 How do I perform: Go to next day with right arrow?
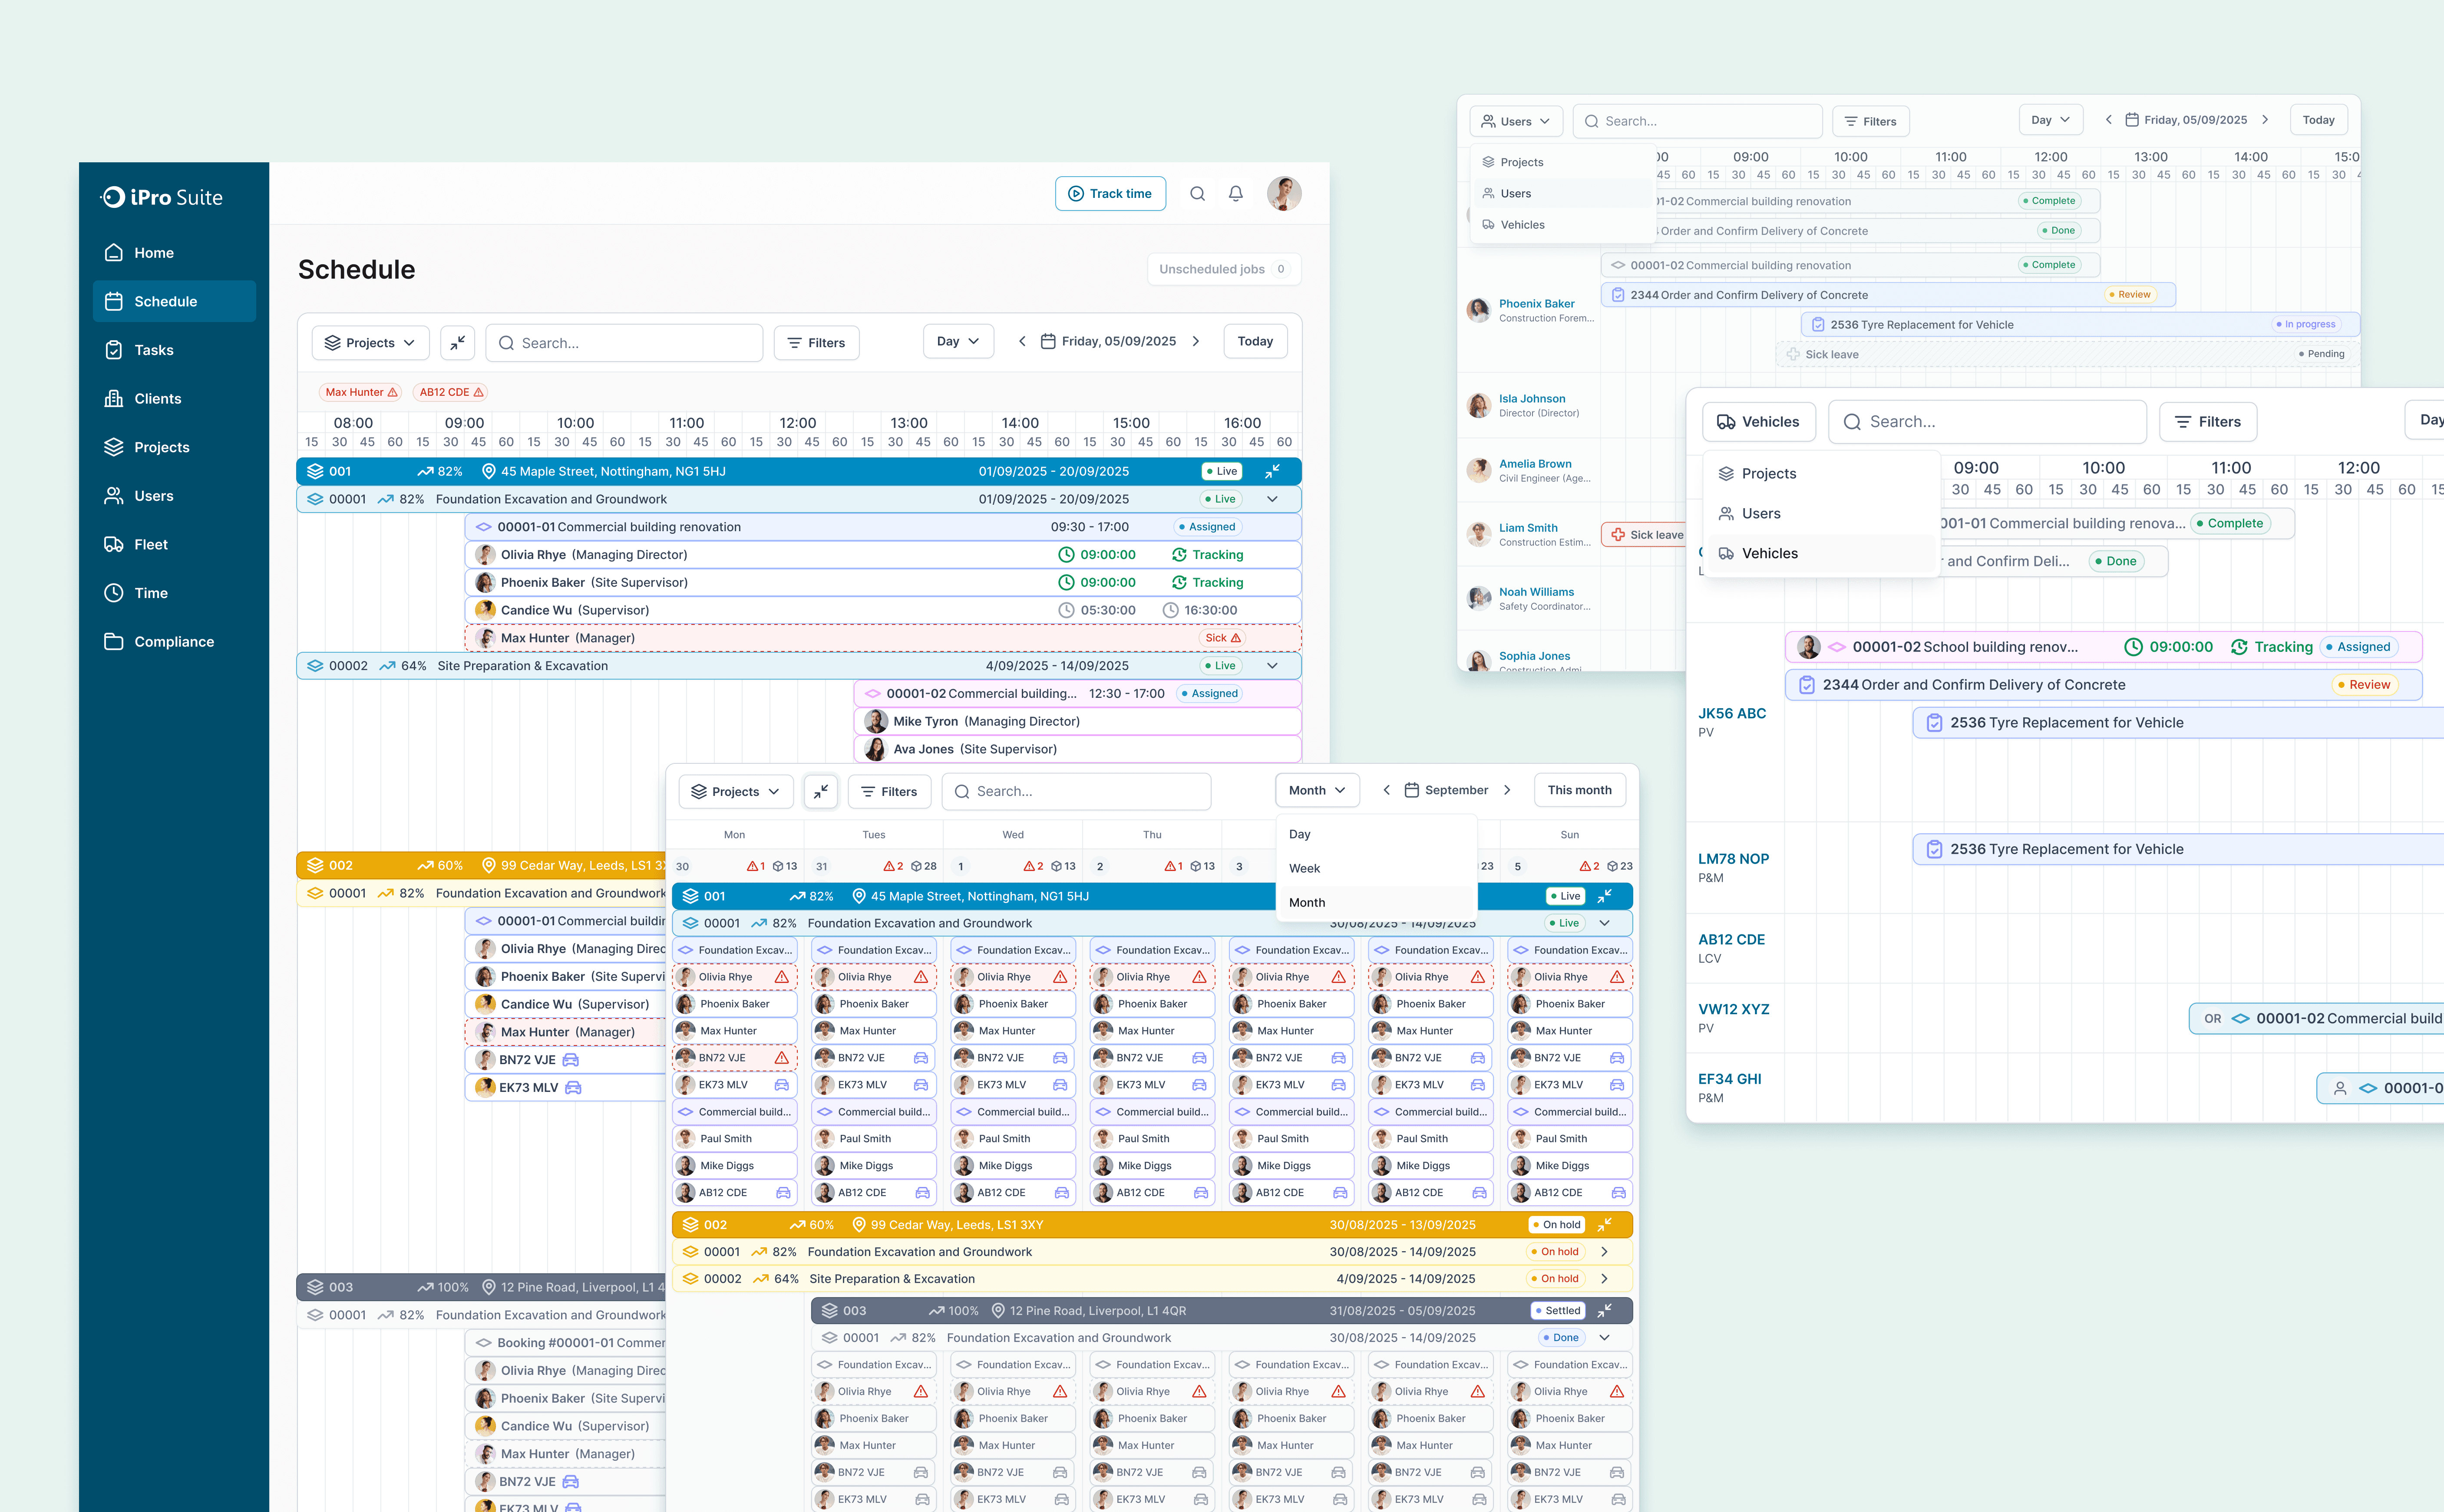pos(1196,341)
